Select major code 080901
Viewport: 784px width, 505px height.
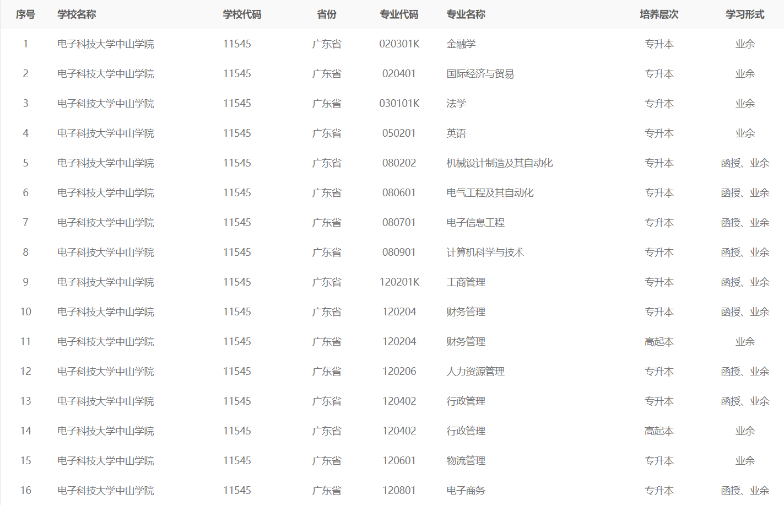point(399,253)
